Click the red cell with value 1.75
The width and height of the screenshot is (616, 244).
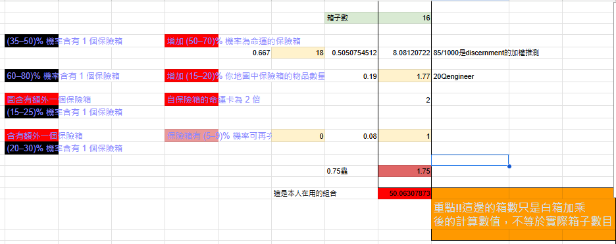click(404, 171)
